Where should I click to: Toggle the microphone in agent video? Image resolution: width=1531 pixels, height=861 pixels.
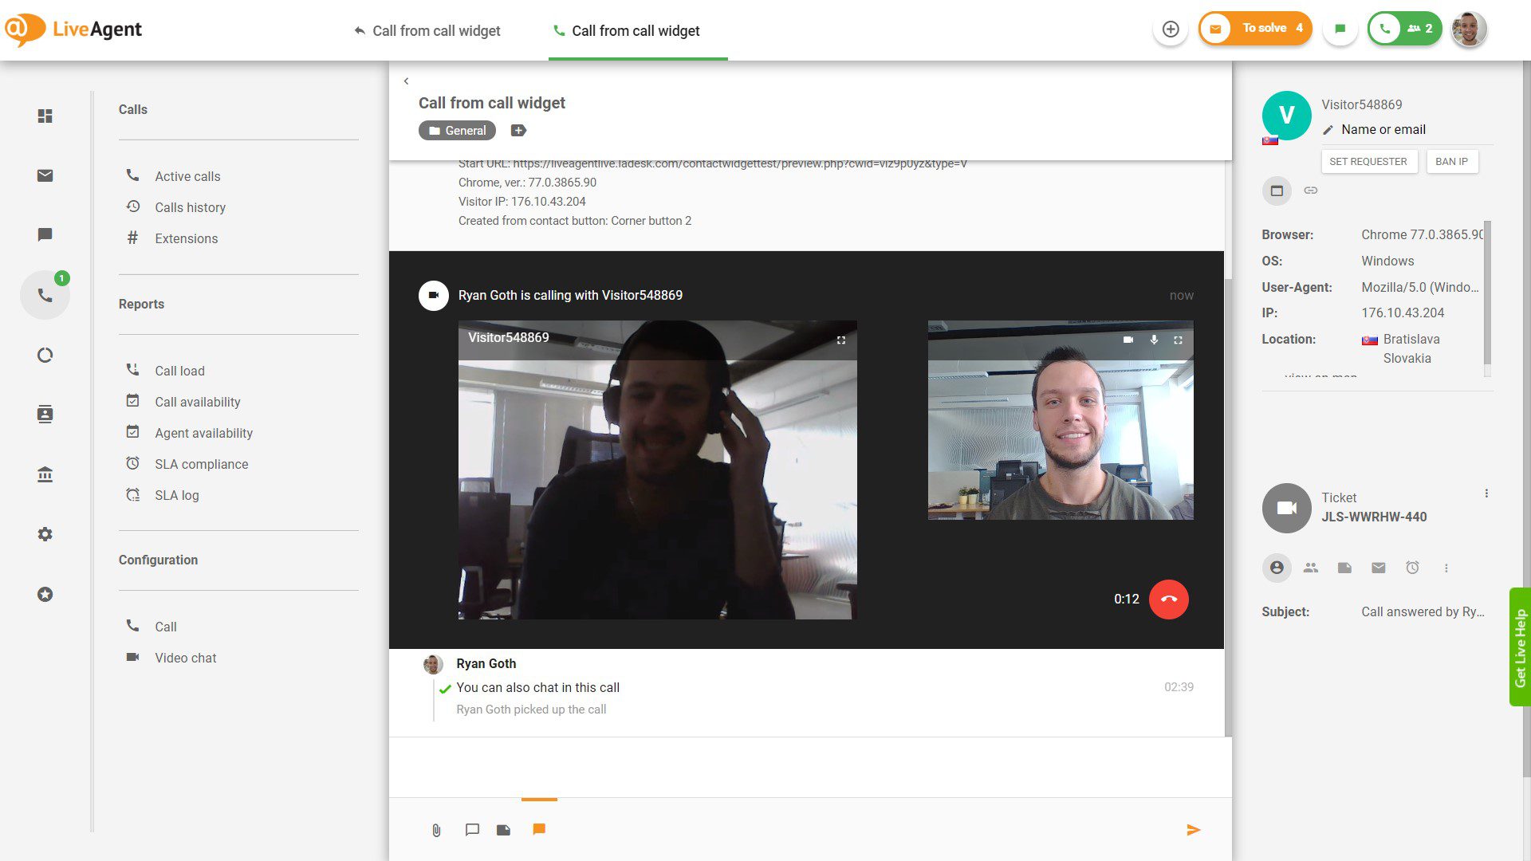(1153, 340)
